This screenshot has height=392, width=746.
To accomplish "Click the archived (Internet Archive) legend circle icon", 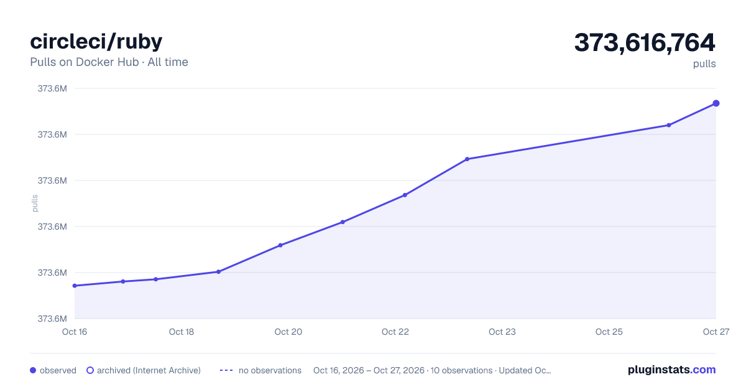I will point(90,370).
